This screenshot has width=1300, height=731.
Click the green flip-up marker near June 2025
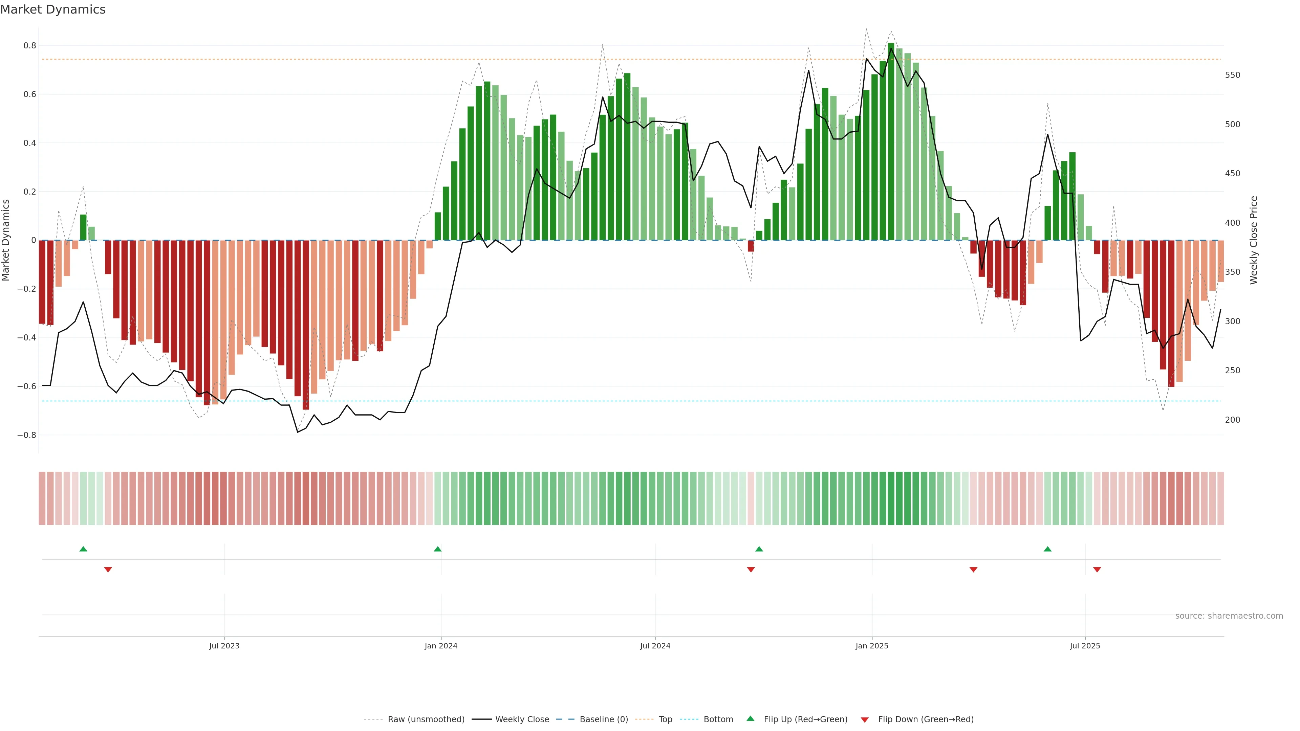point(1048,549)
